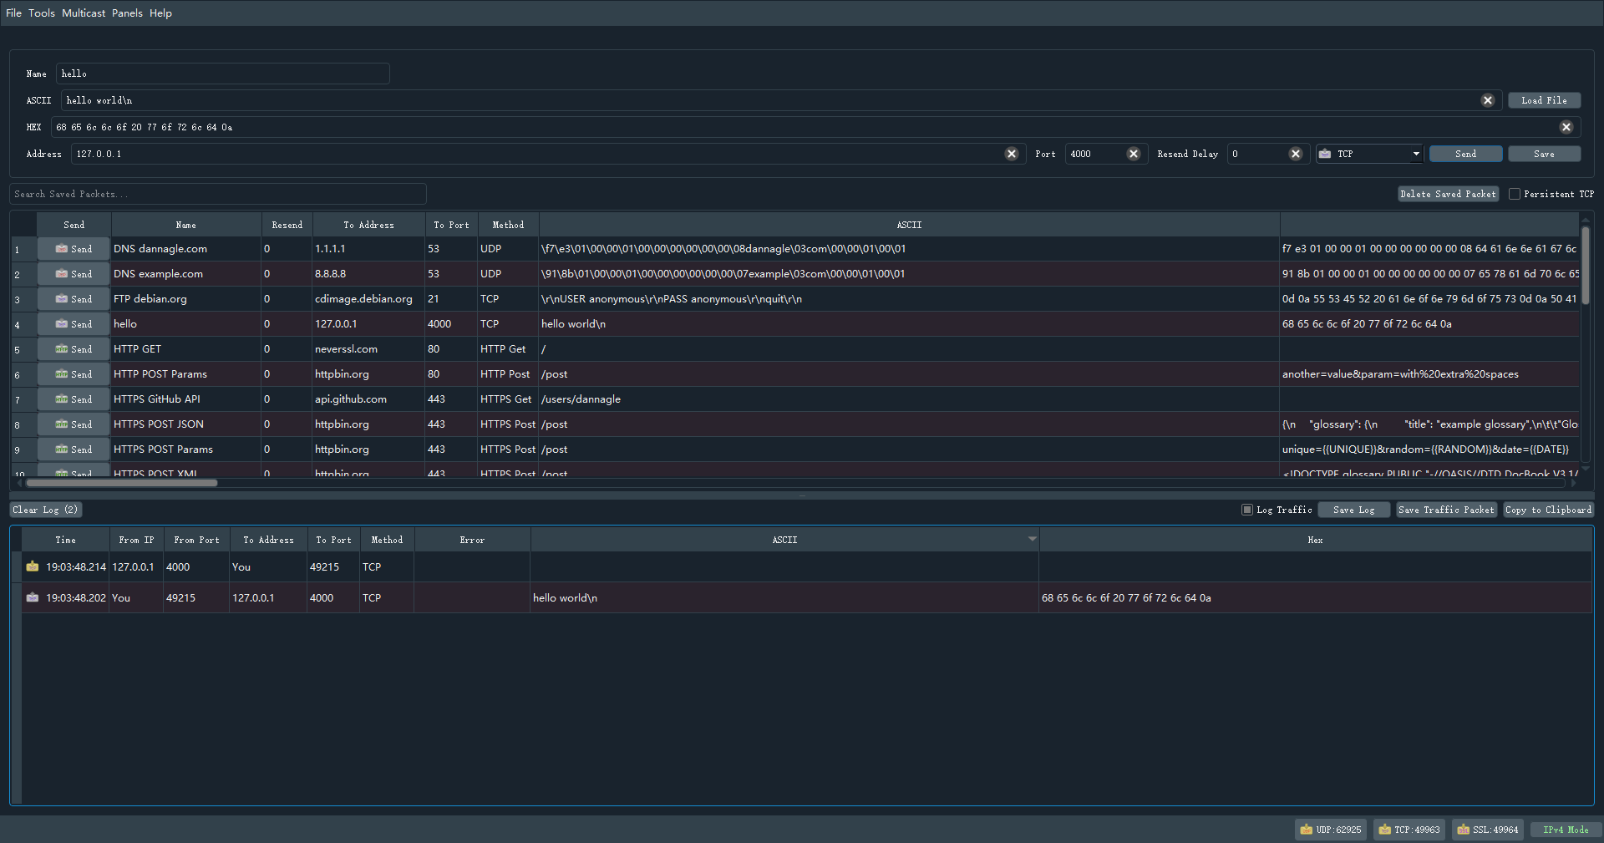The height and width of the screenshot is (843, 1604).
Task: Sort saved packets by Name column header
Action: (186, 225)
